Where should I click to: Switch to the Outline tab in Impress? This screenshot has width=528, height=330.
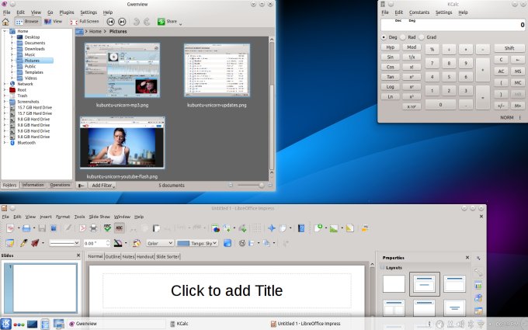[x=113, y=256]
